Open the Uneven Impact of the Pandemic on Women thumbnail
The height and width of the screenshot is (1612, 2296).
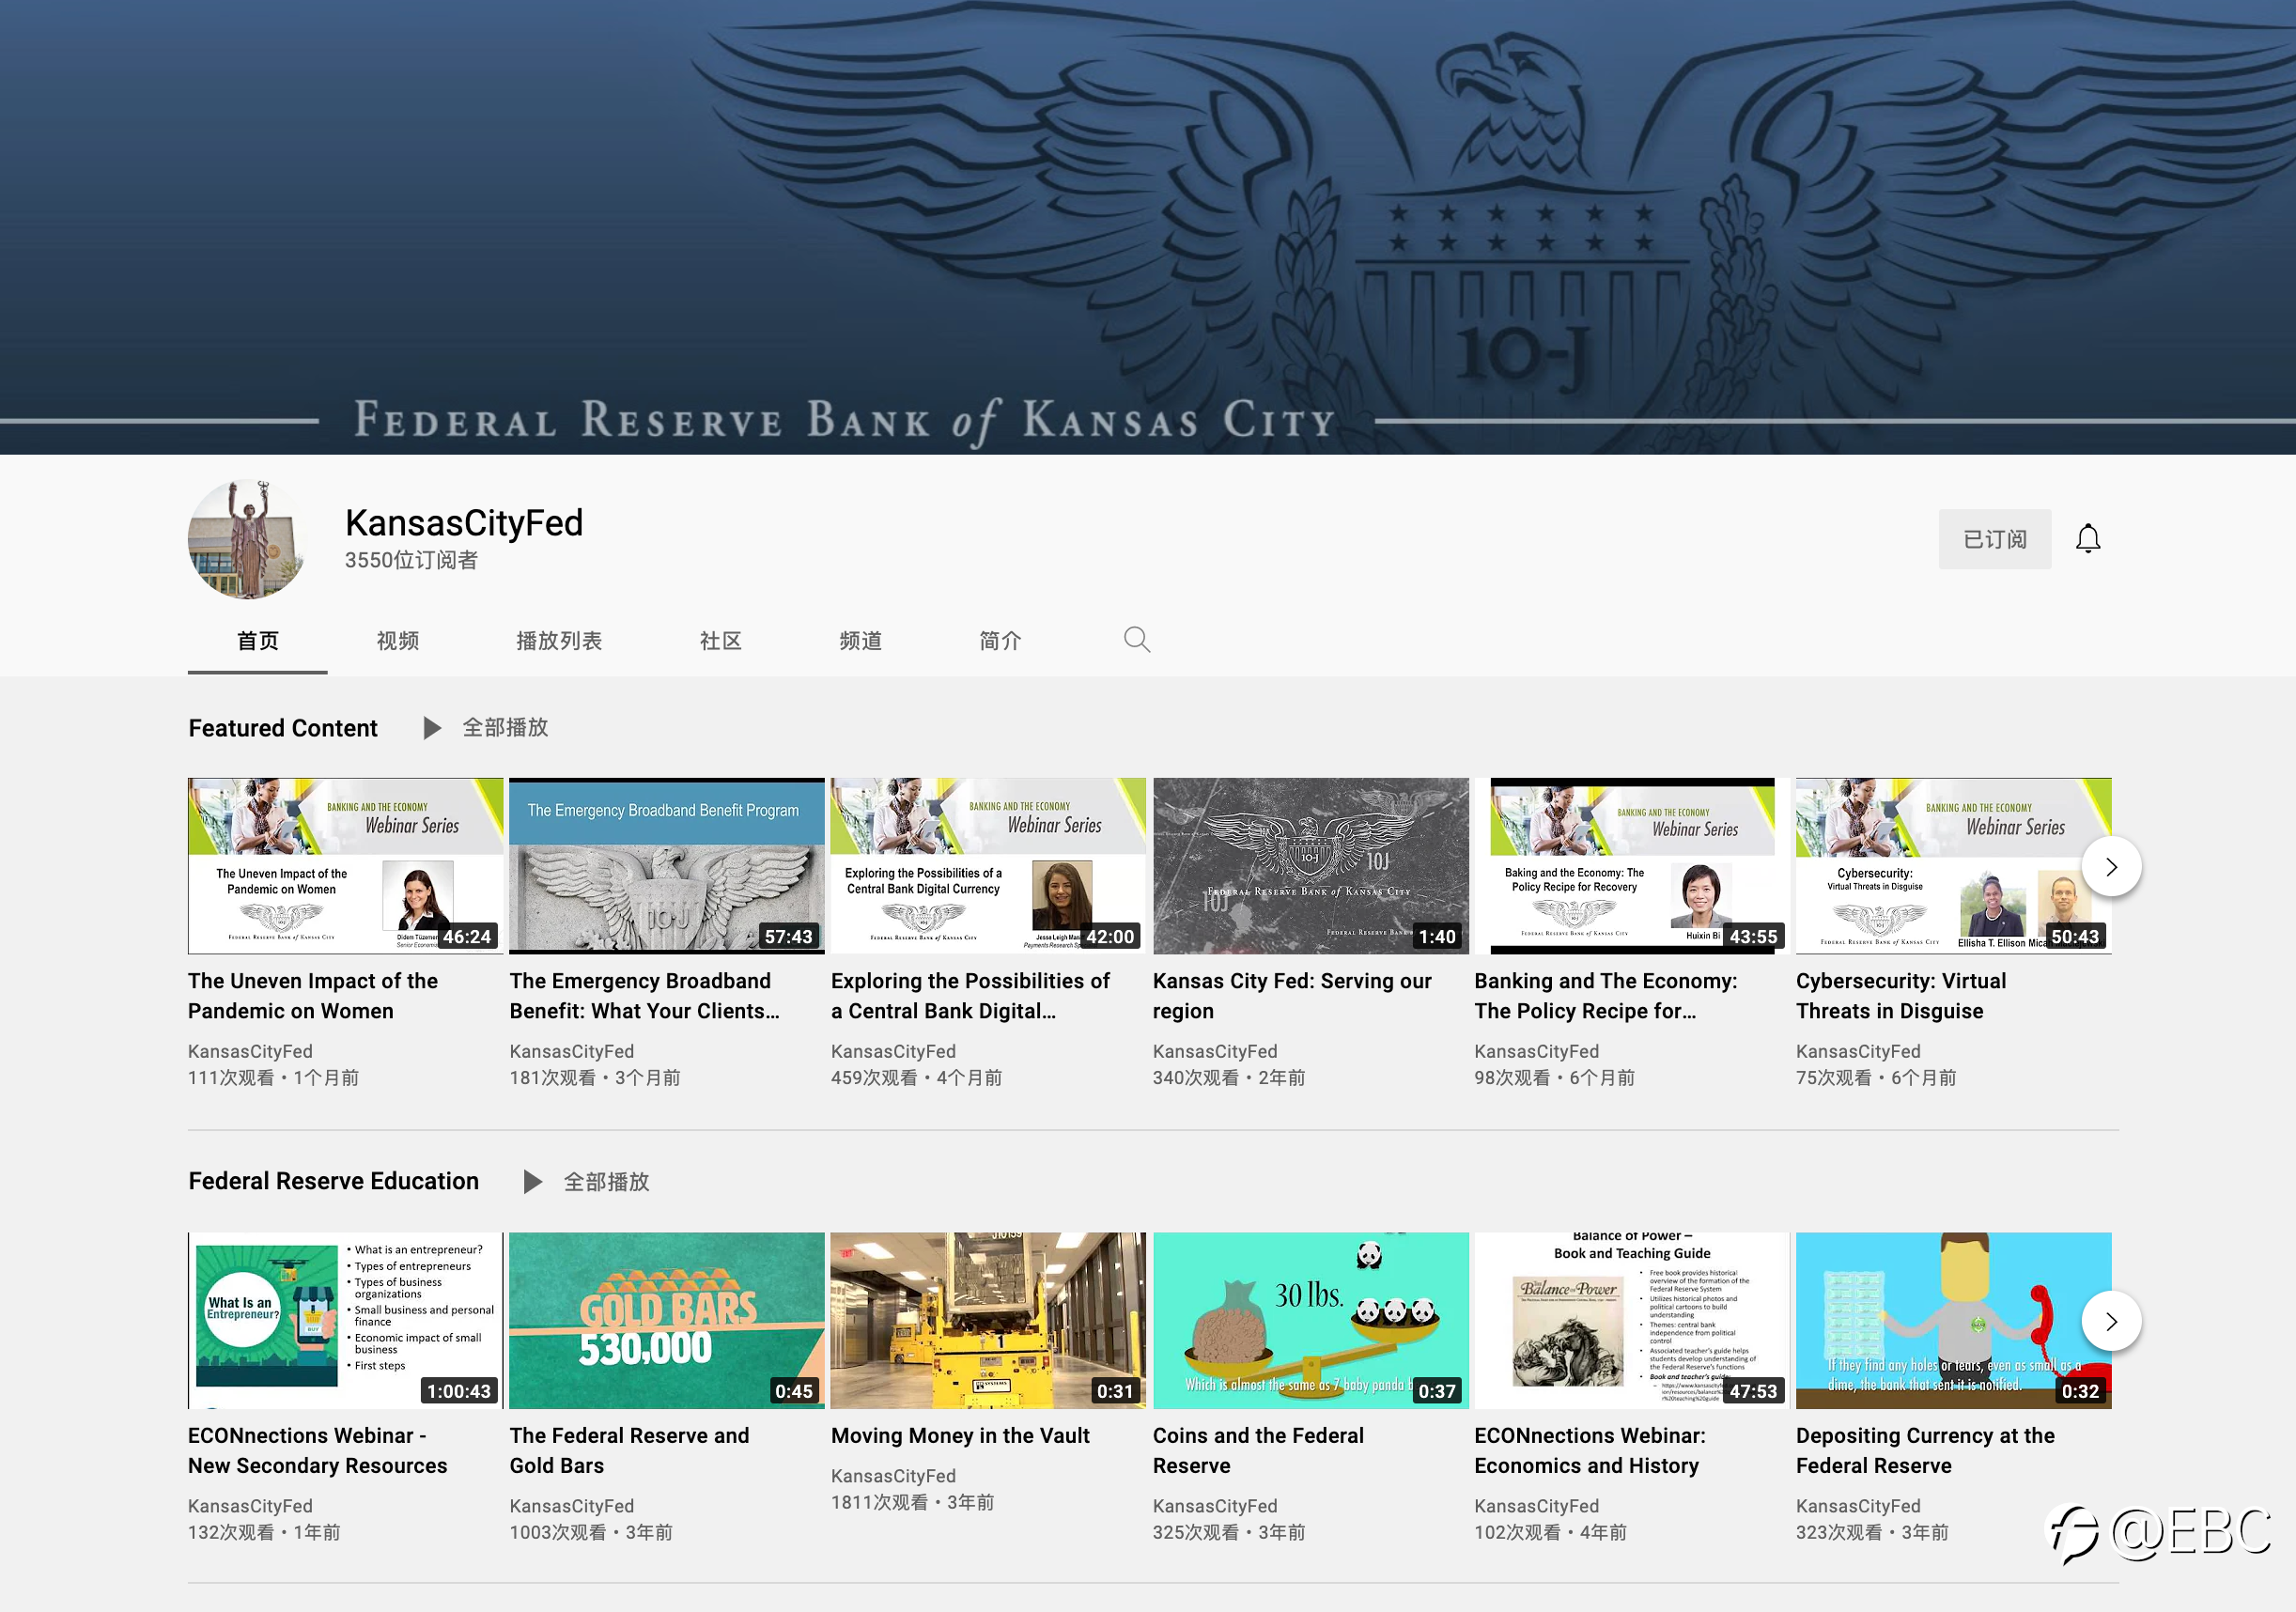click(x=345, y=866)
